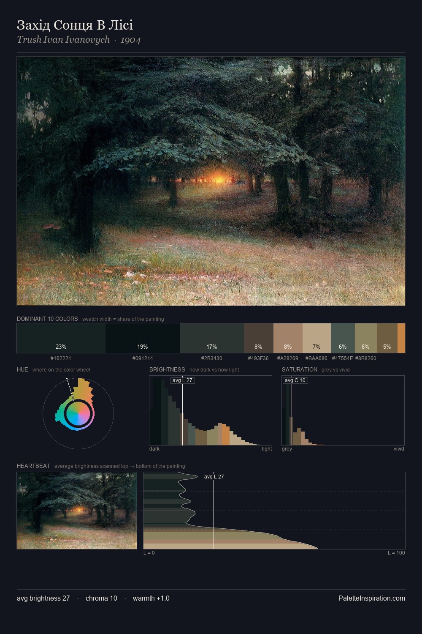Click 'grey vs vivid' caption
Screen dimensions: 422x634
click(x=335, y=370)
